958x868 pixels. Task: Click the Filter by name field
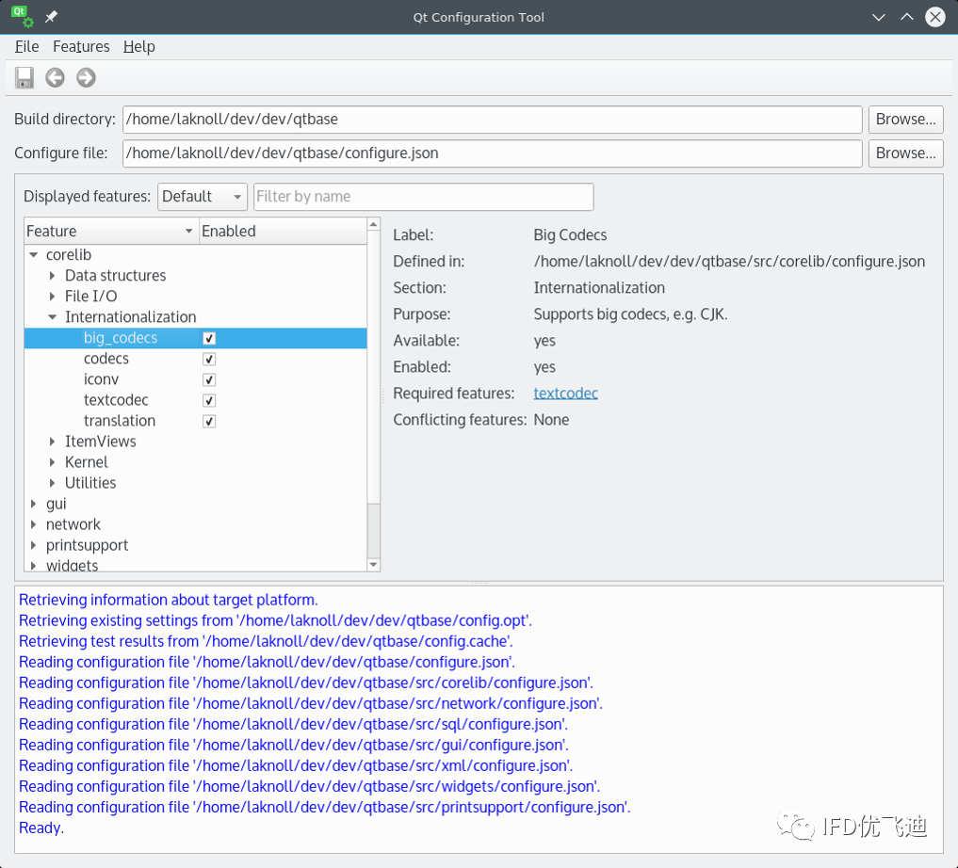pos(423,197)
